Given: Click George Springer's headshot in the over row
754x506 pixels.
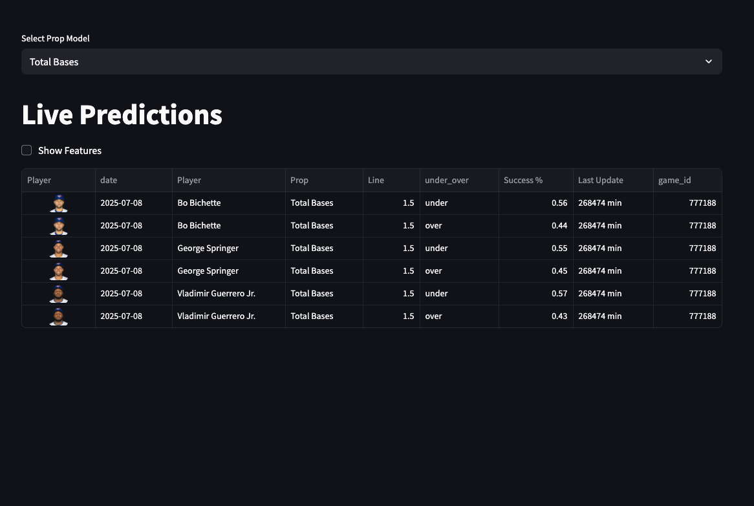Looking at the screenshot, I should (x=59, y=271).
